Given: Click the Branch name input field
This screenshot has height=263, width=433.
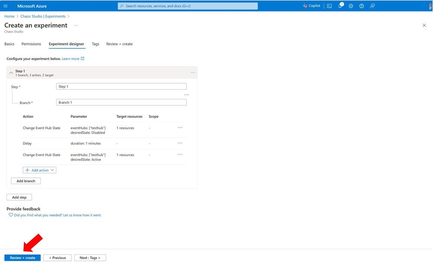Looking at the screenshot, I should click(121, 102).
